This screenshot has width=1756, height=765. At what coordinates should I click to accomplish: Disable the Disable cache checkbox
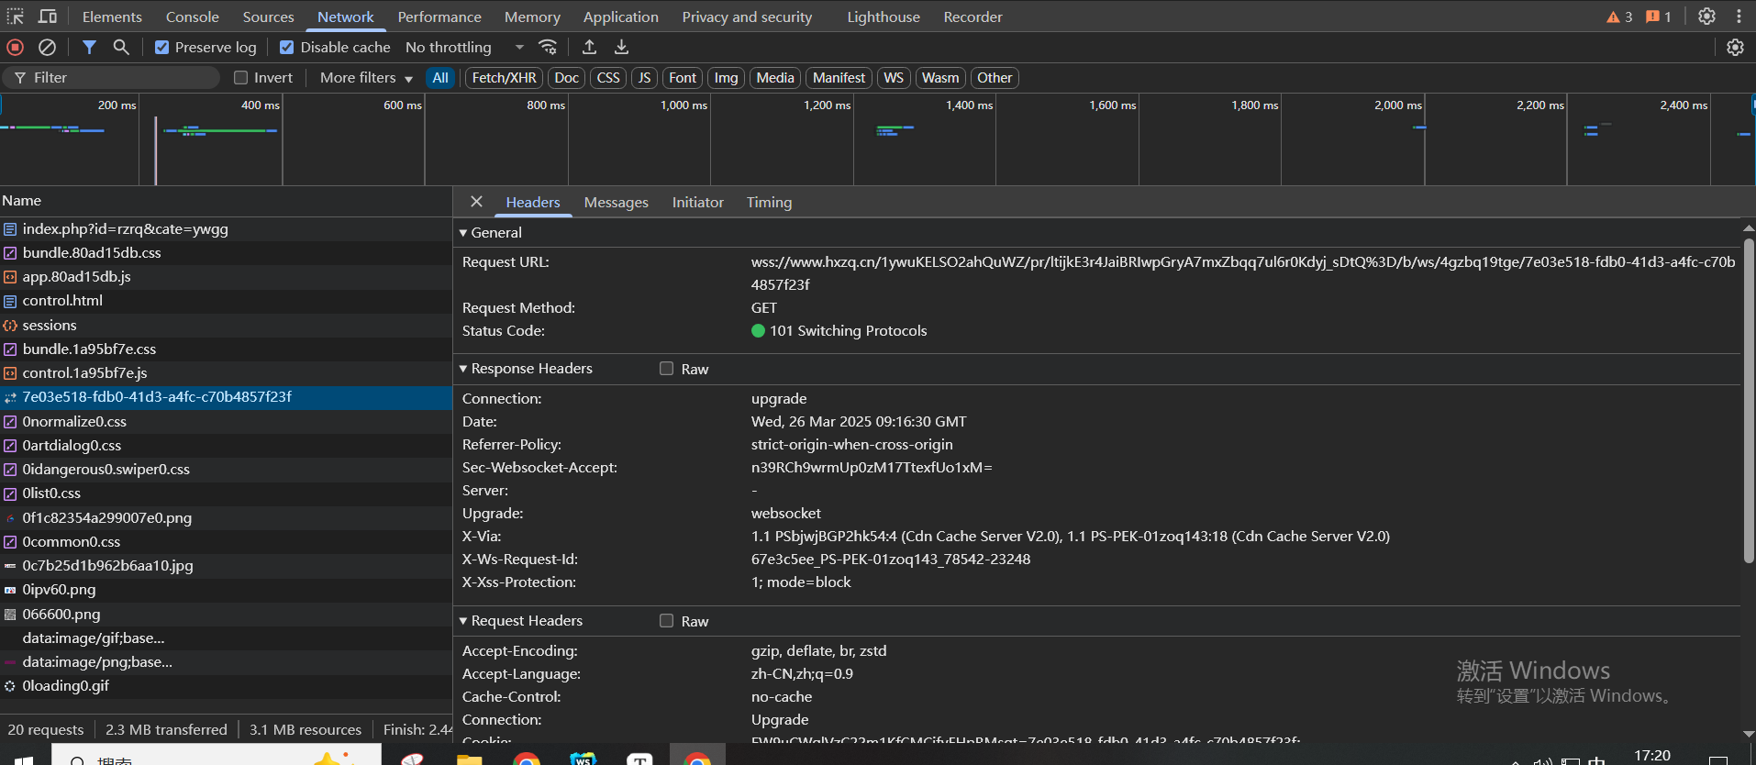click(x=287, y=48)
